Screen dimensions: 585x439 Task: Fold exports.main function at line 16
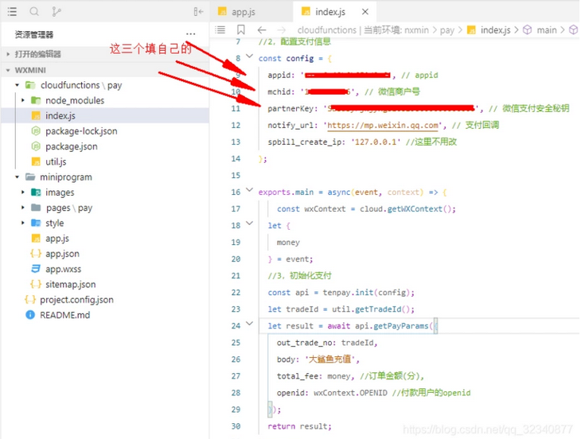pyautogui.click(x=250, y=190)
